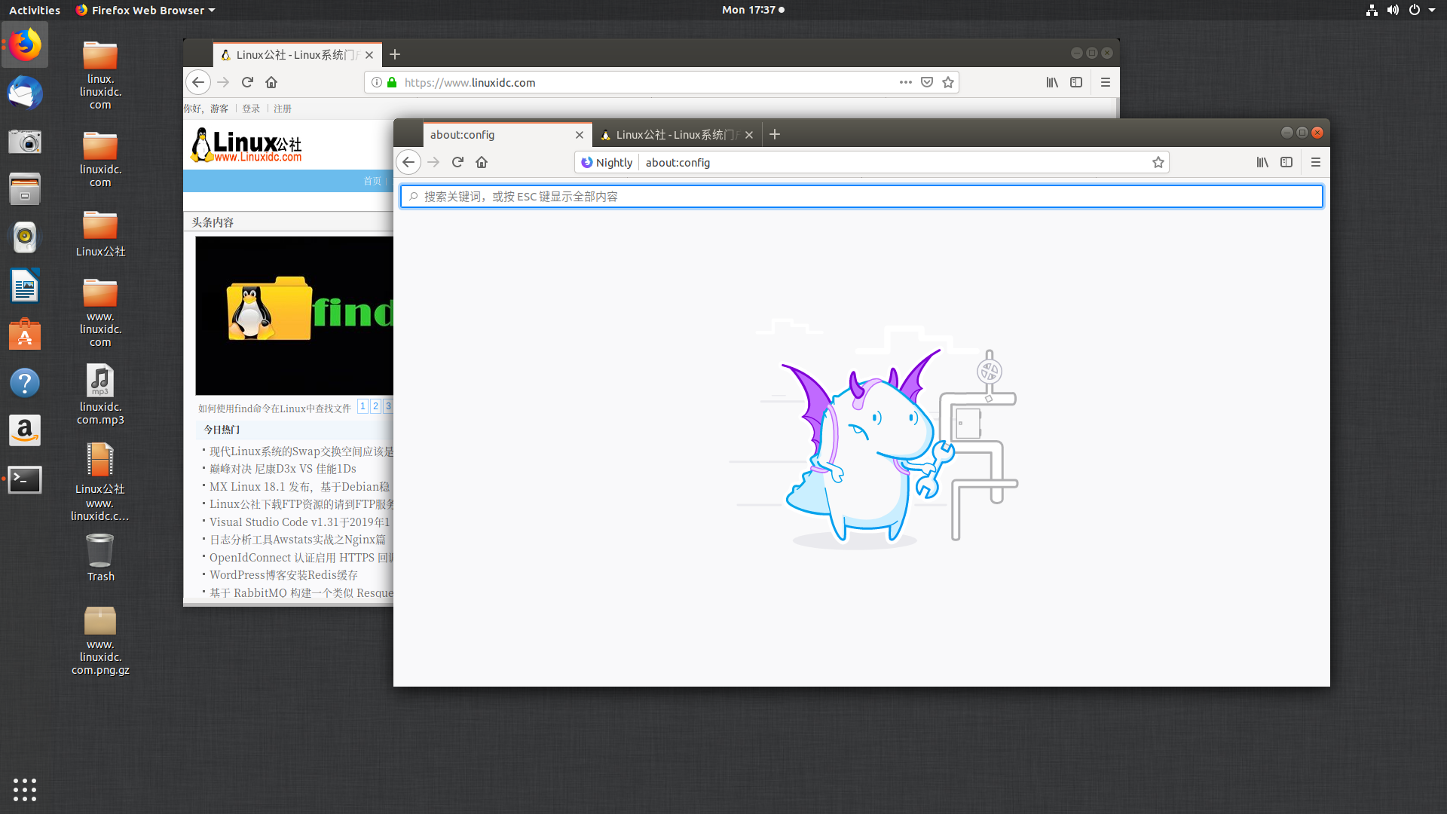Select slide number 1 under headline image
Image resolution: width=1447 pixels, height=814 pixels.
[x=363, y=406]
